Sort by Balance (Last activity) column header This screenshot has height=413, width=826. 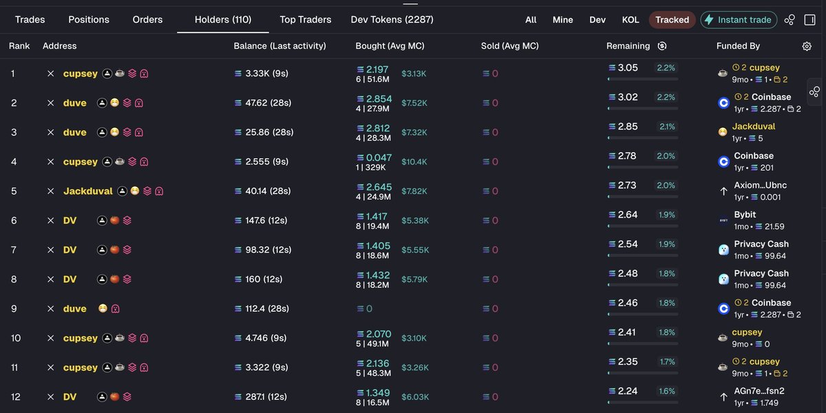click(280, 46)
